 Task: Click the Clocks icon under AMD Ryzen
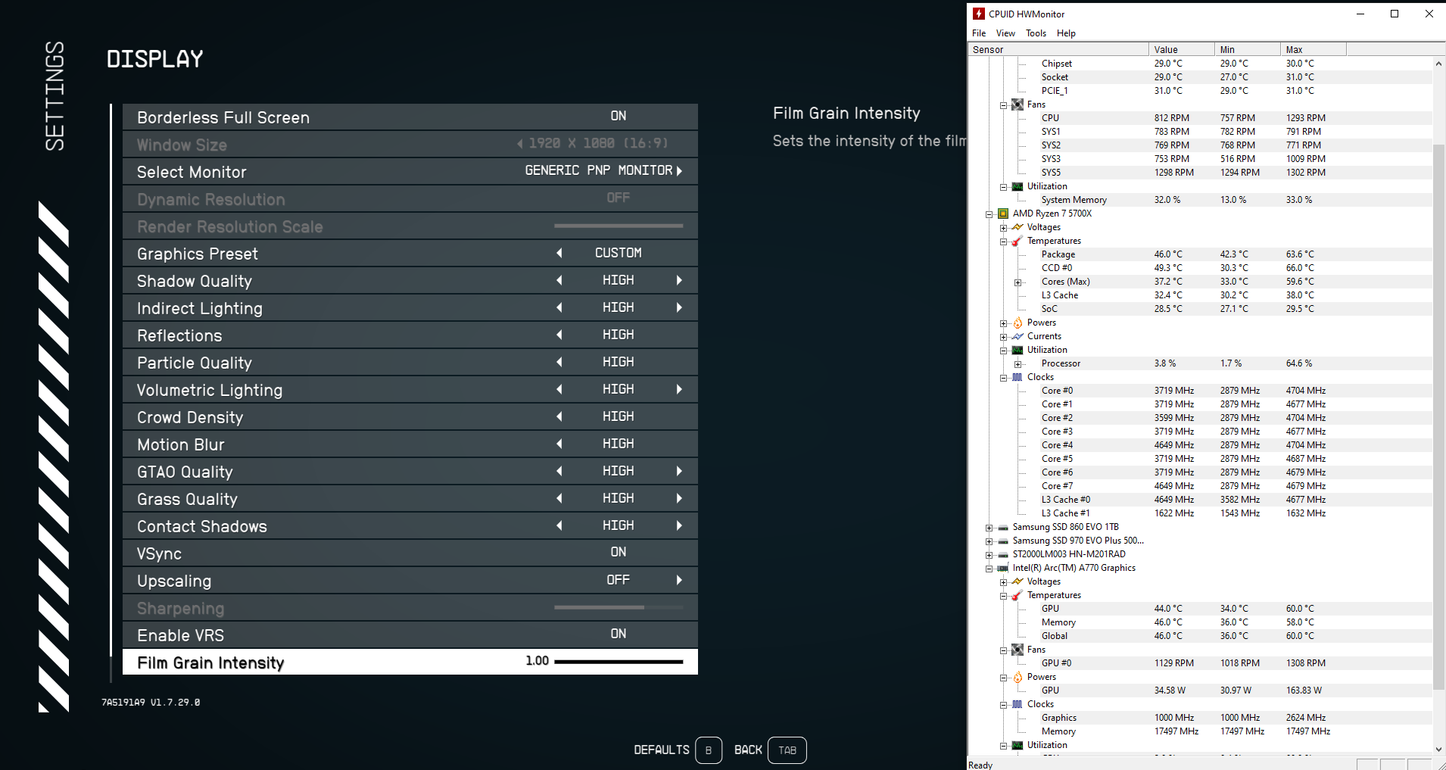(x=1017, y=377)
